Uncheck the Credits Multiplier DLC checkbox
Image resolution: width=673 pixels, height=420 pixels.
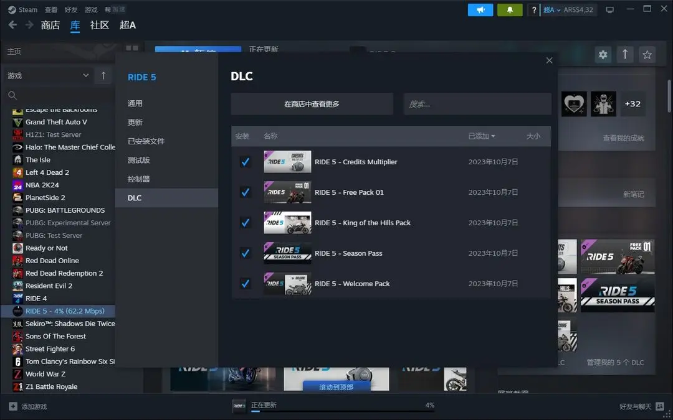245,162
